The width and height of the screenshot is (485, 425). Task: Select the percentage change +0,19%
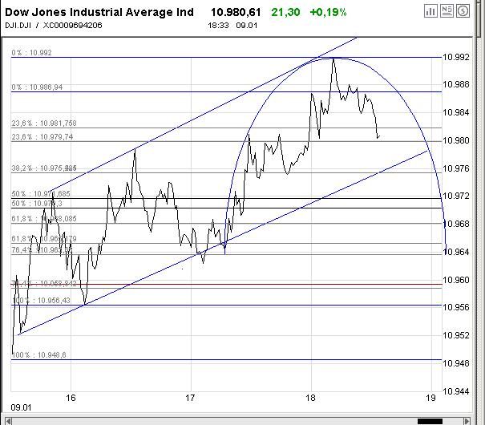tap(328, 12)
